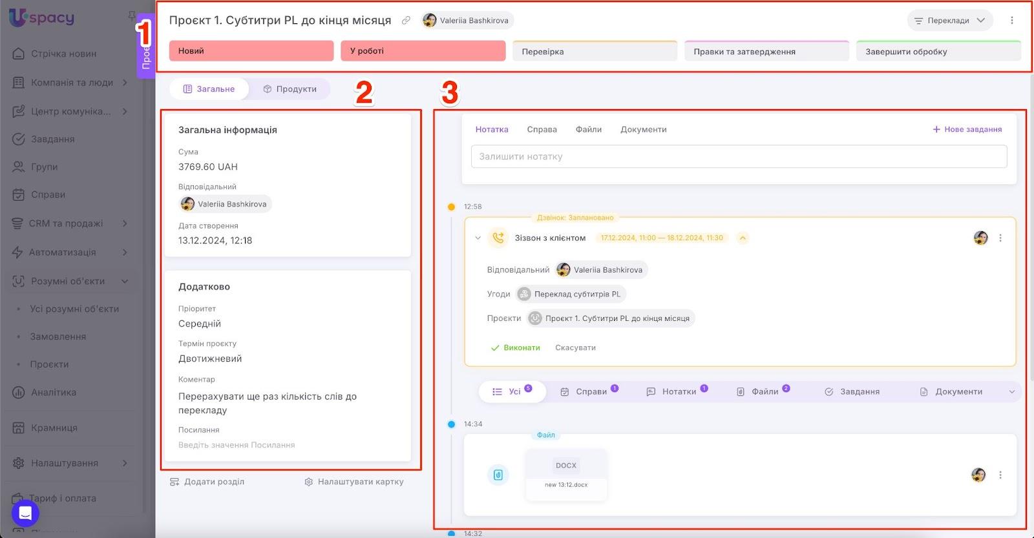Open the support chat bubble widget

tap(25, 513)
